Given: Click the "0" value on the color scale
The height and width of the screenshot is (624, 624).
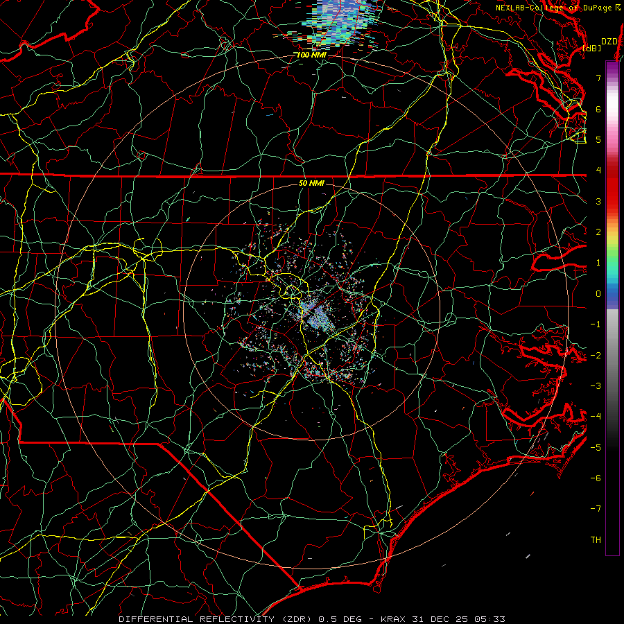Looking at the screenshot, I should tap(598, 294).
